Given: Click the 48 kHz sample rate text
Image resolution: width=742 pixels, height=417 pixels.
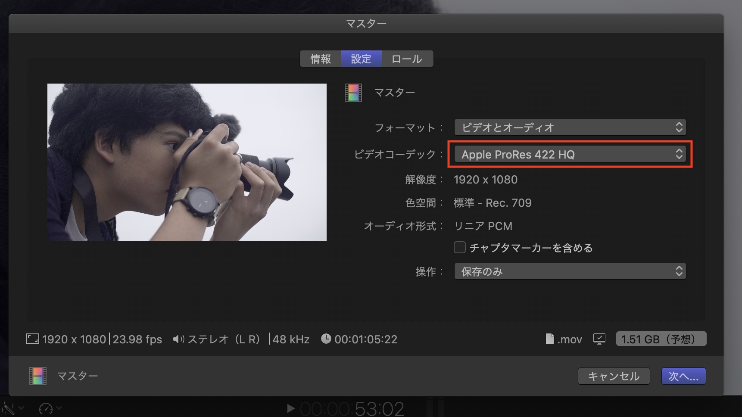Looking at the screenshot, I should pyautogui.click(x=291, y=339).
